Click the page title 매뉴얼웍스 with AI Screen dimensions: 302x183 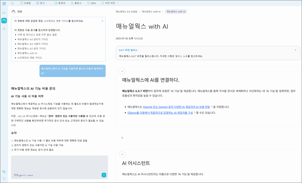pyautogui.click(x=142, y=26)
